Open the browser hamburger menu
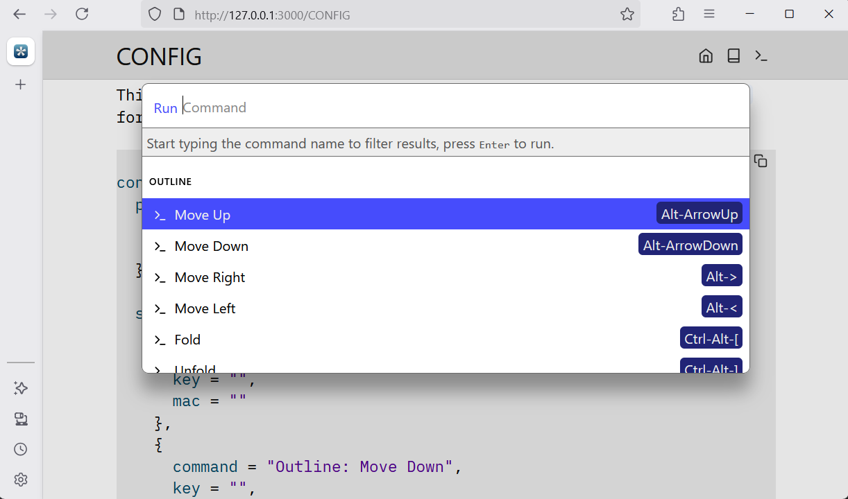848x499 pixels. (709, 14)
